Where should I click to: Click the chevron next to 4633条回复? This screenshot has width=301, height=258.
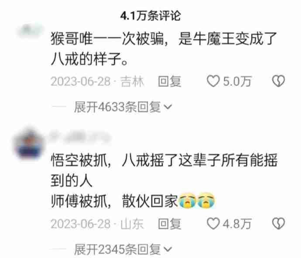click(168, 107)
